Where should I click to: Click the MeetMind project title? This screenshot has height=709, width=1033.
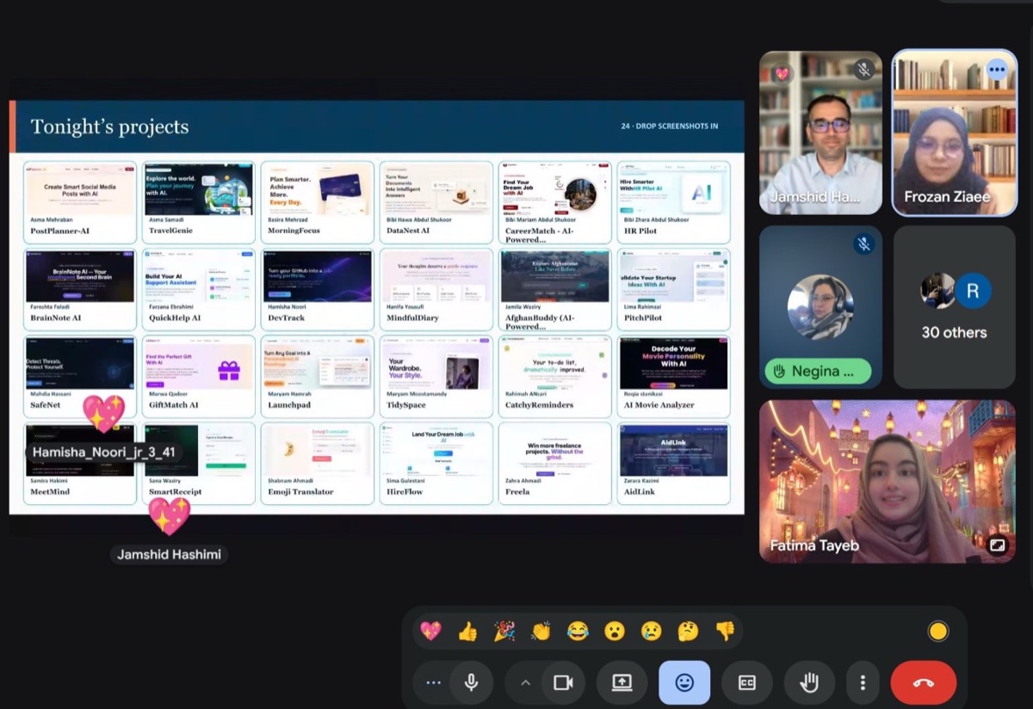tap(50, 492)
